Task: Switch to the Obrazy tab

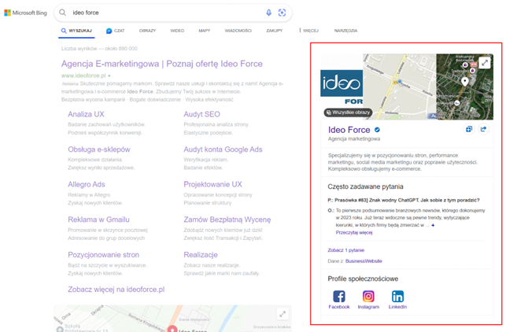Action: coord(147,31)
